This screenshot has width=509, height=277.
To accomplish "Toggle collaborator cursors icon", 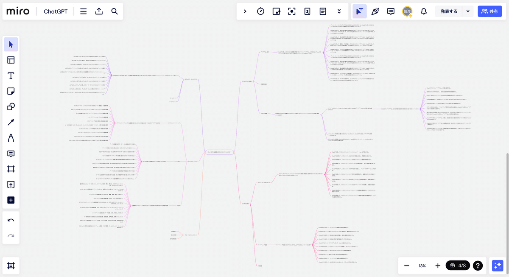I will pyautogui.click(x=360, y=11).
